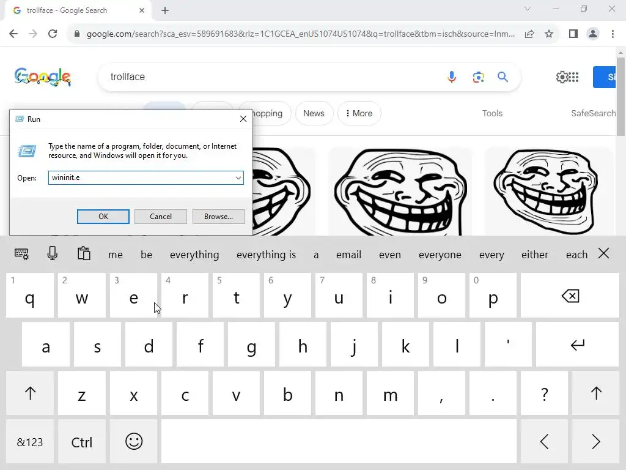Click the blue Sign in button
Screen dimensions: 626x470
pos(605,77)
